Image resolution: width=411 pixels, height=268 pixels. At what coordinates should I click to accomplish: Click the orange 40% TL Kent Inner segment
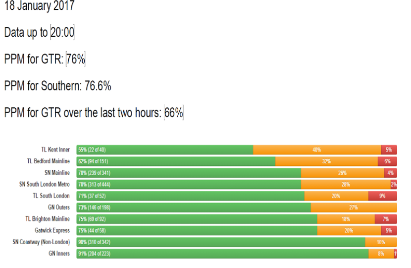pos(317,149)
